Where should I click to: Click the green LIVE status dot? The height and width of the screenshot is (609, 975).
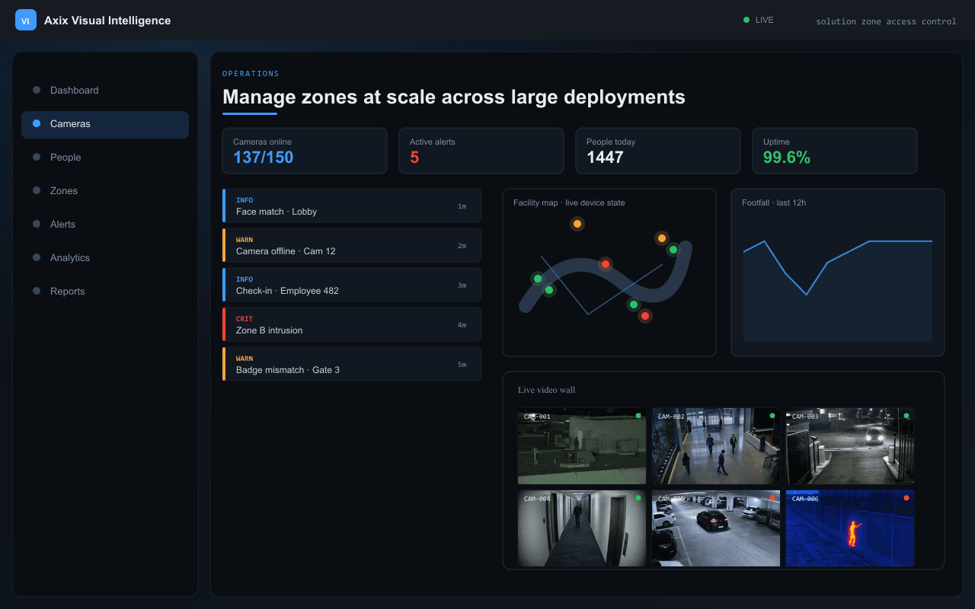[x=746, y=20]
